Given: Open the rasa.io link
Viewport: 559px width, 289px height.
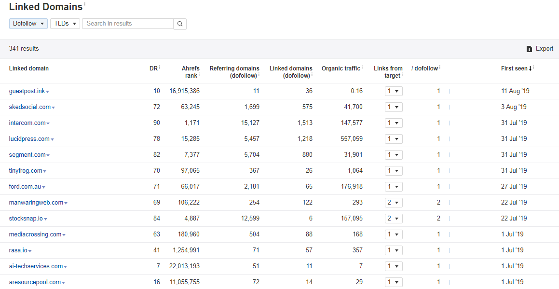Looking at the screenshot, I should pyautogui.click(x=18, y=250).
